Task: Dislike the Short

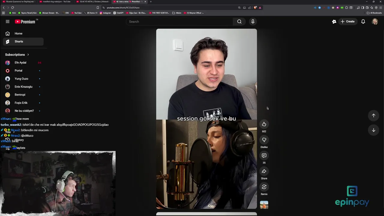Action: [x=264, y=140]
